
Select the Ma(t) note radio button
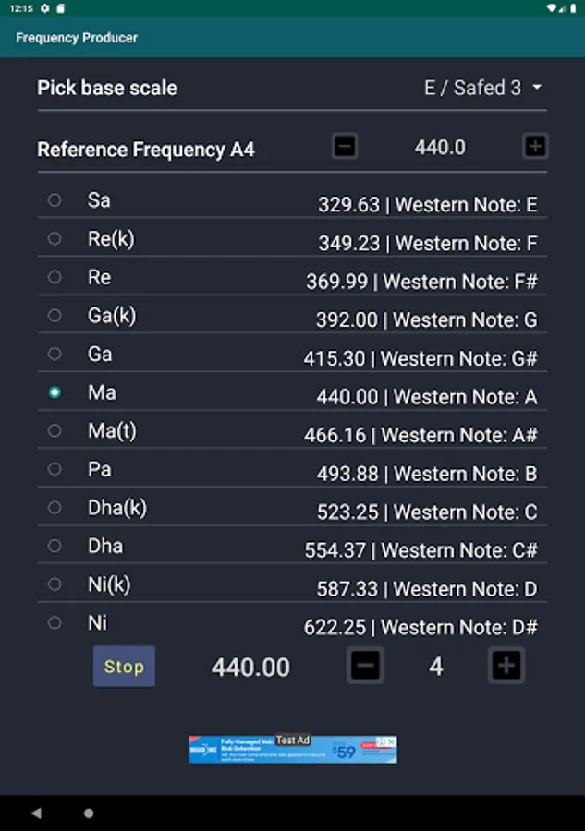(x=55, y=430)
